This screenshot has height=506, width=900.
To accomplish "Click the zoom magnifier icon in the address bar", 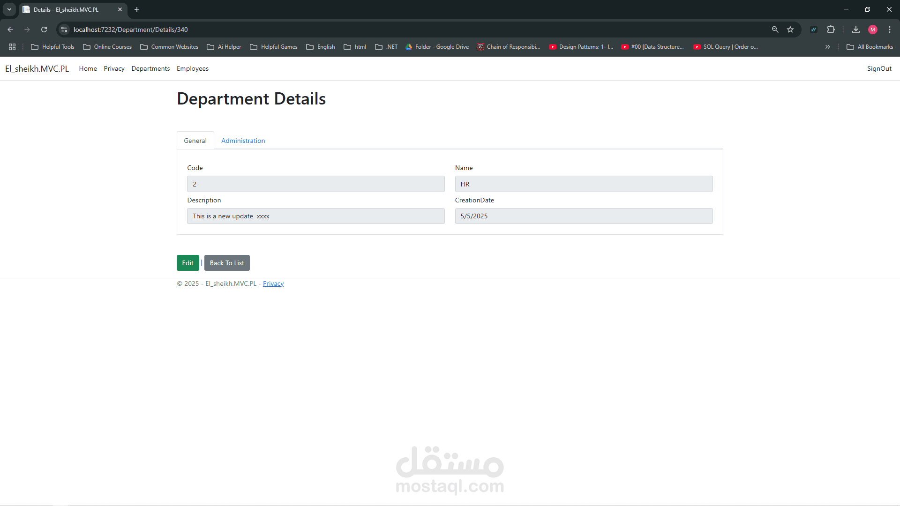I will point(775,30).
